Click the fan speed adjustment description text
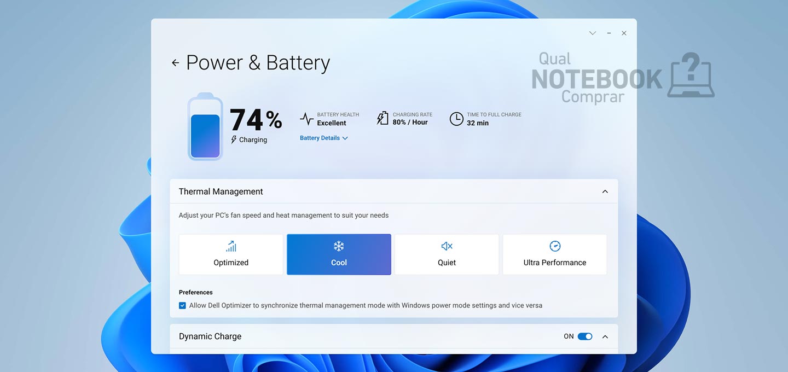788x372 pixels. click(x=283, y=216)
